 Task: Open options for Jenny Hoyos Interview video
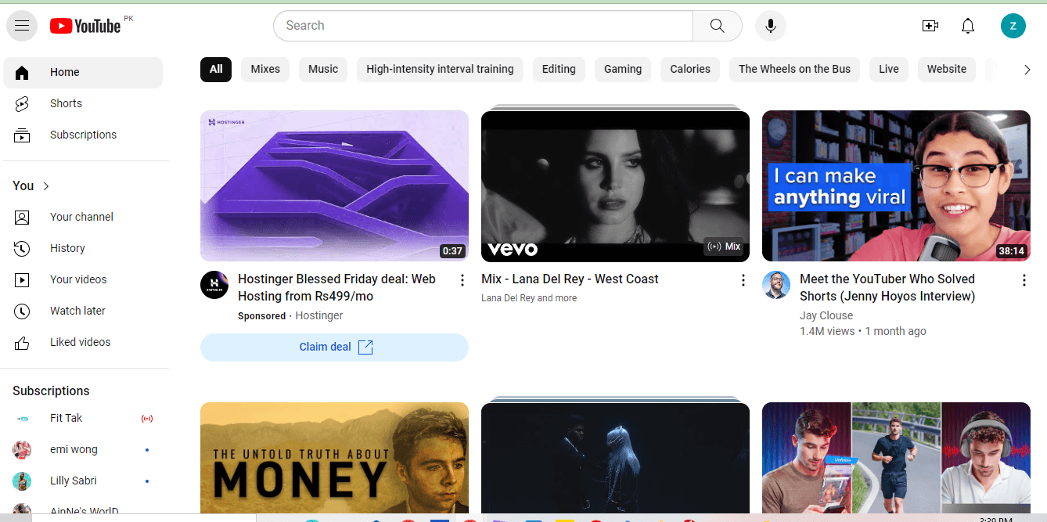point(1024,280)
